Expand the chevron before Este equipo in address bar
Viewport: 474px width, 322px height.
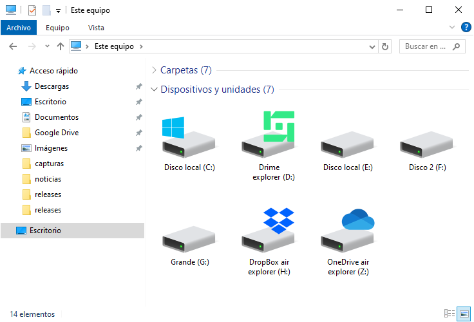(x=87, y=46)
